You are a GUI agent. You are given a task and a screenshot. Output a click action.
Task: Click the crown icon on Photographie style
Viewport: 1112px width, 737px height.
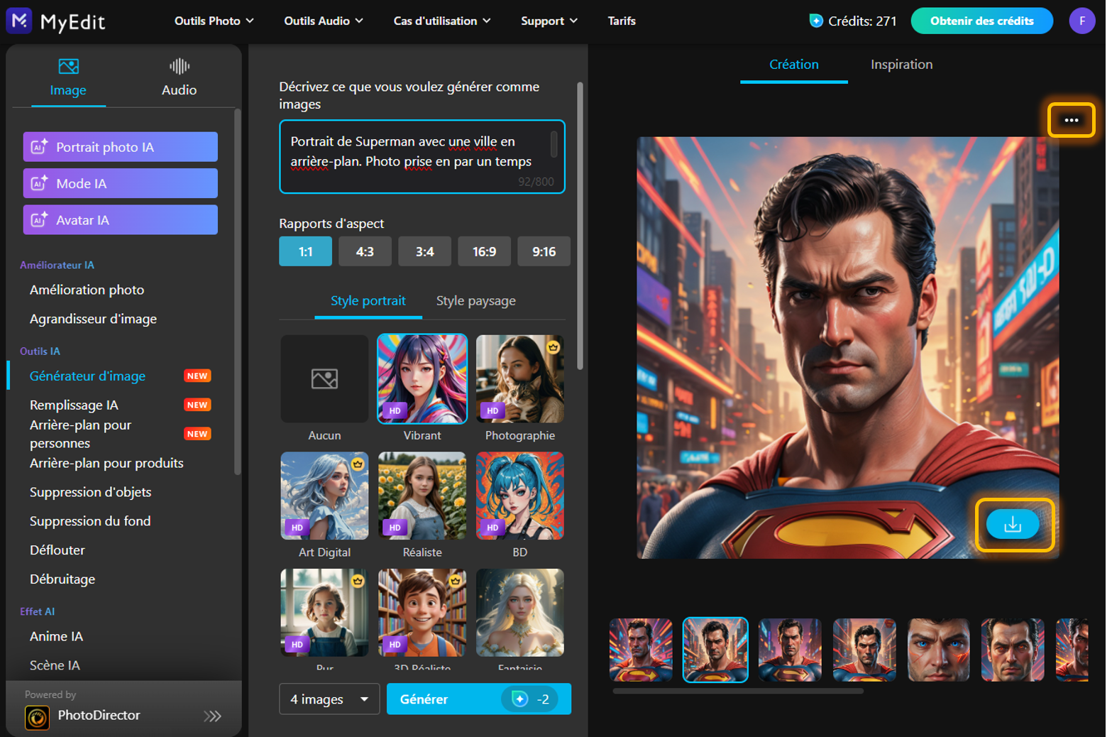pos(553,347)
